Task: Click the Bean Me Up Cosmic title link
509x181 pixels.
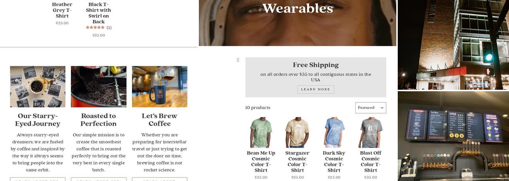Action: pos(261,161)
